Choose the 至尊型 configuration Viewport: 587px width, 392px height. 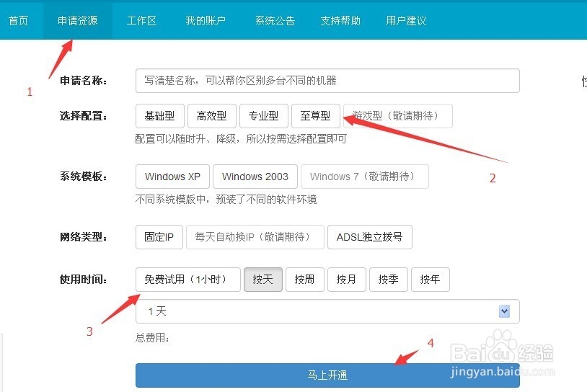(316, 116)
